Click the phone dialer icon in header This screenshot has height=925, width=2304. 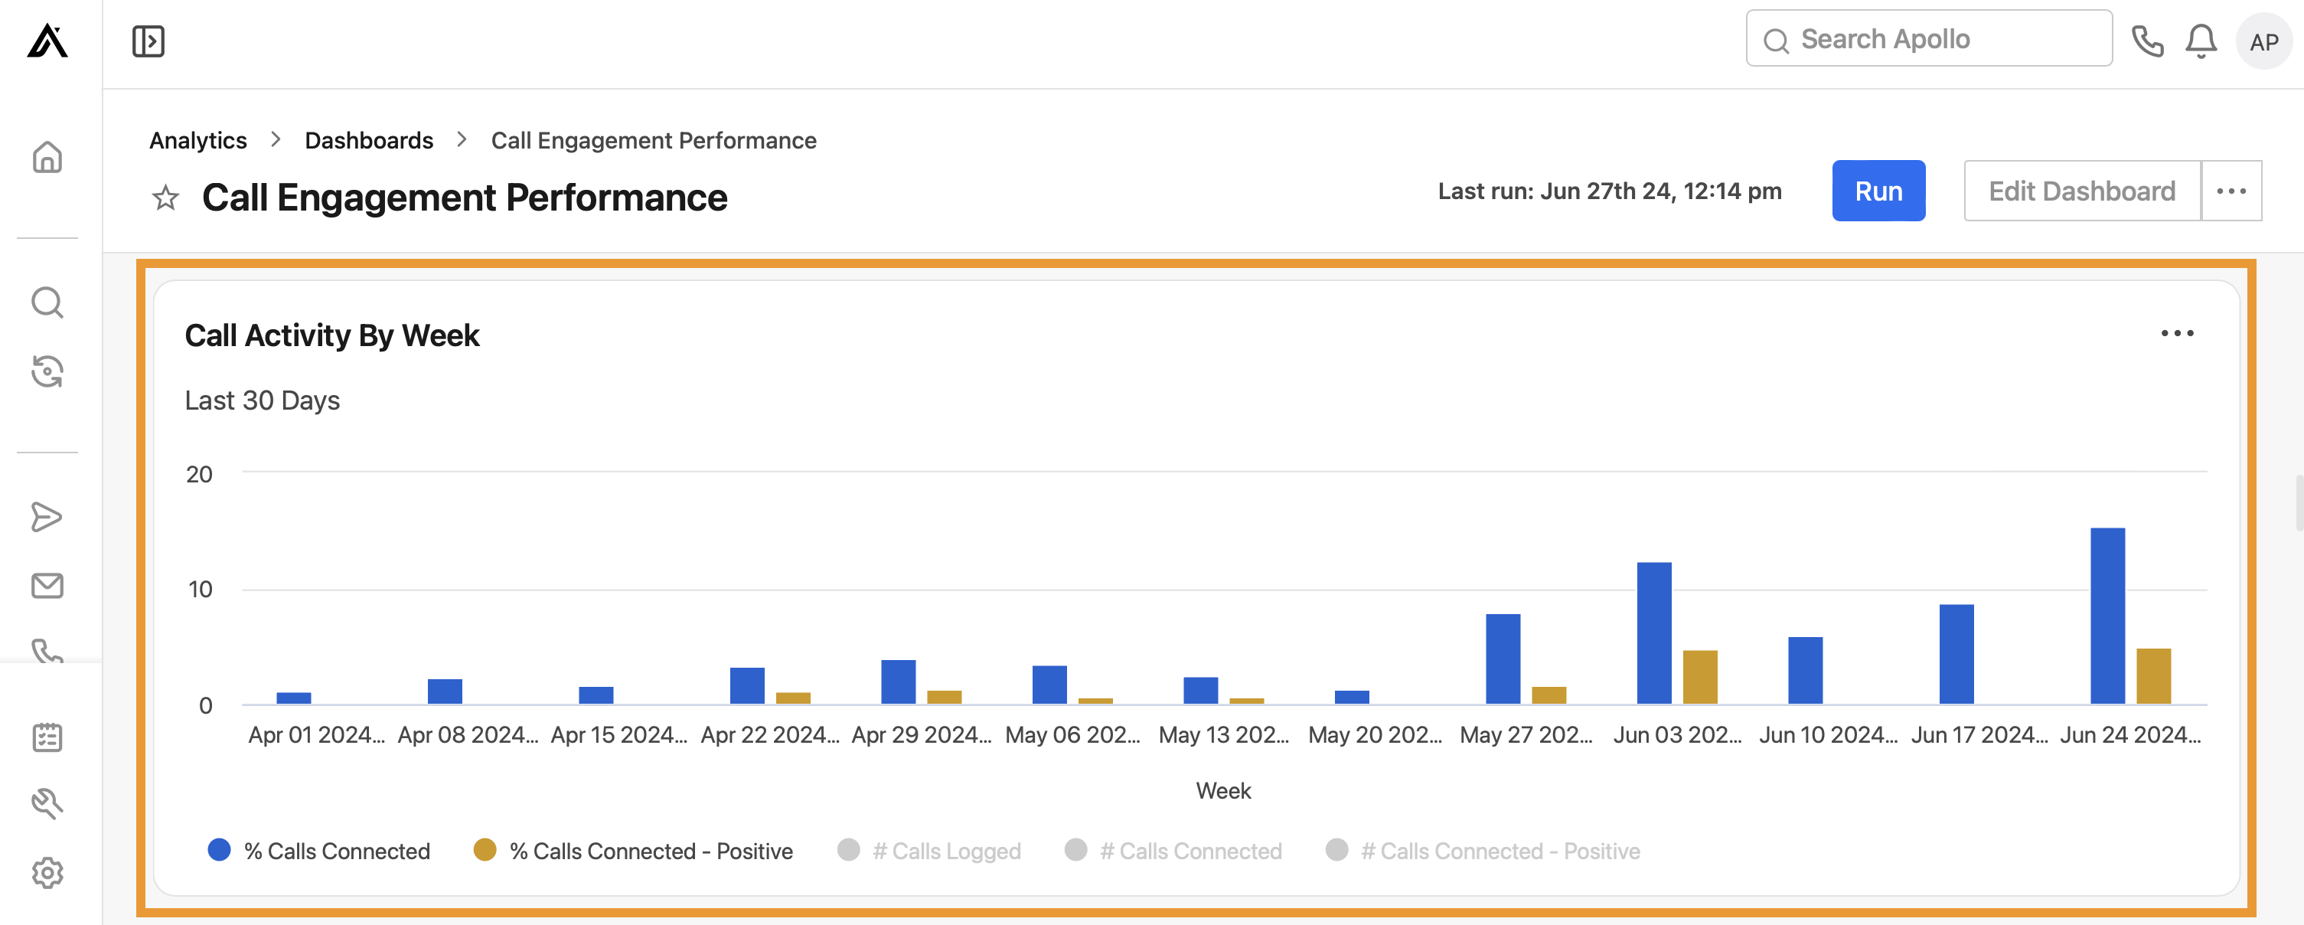pyautogui.click(x=2148, y=41)
